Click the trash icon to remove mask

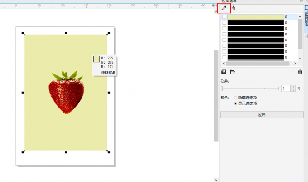(x=300, y=72)
